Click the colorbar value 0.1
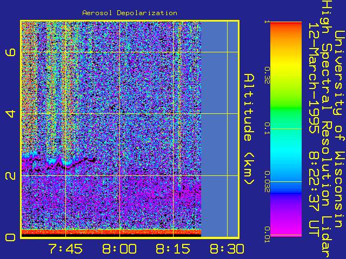The width and height of the screenshot is (346, 259). (x=267, y=128)
